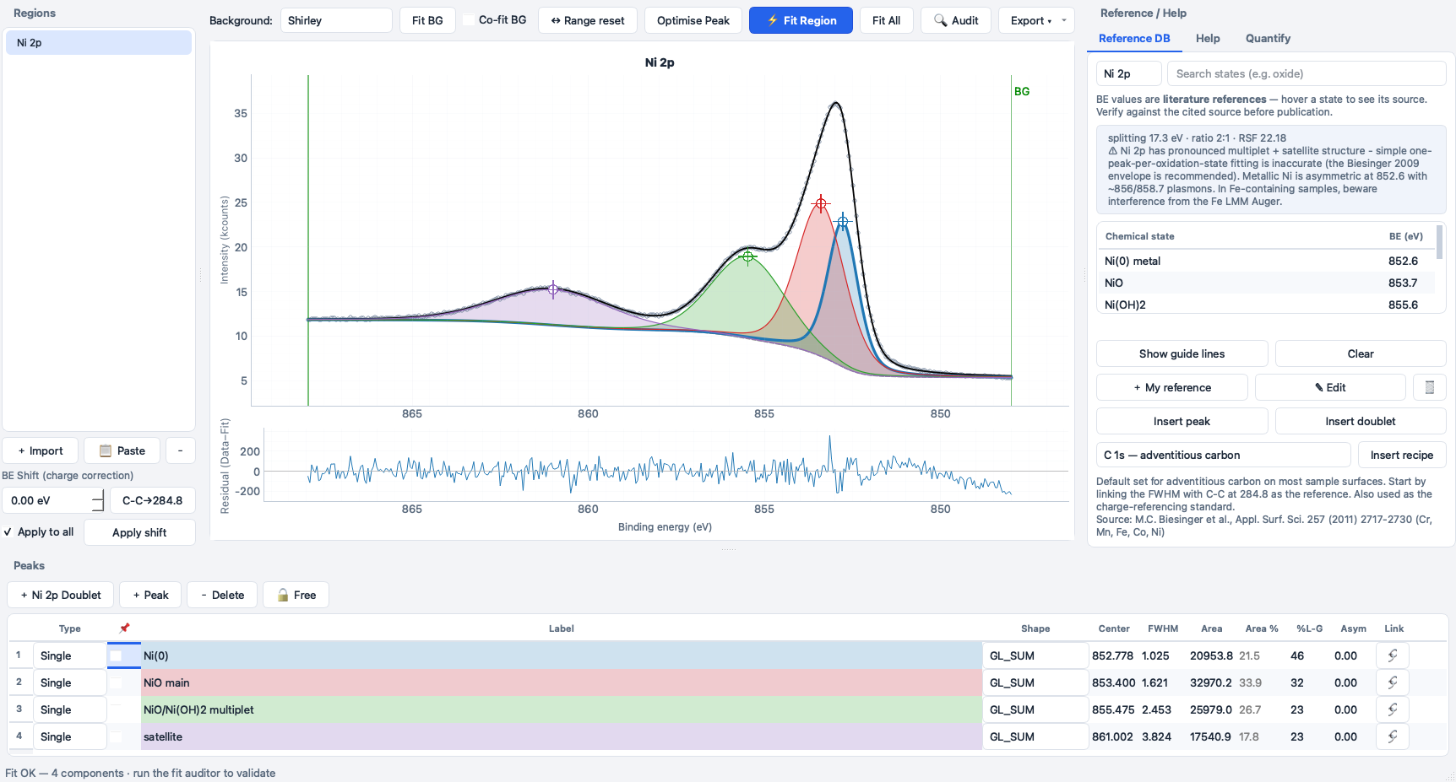
Task: Click the clipboard Paste button
Action: point(122,450)
